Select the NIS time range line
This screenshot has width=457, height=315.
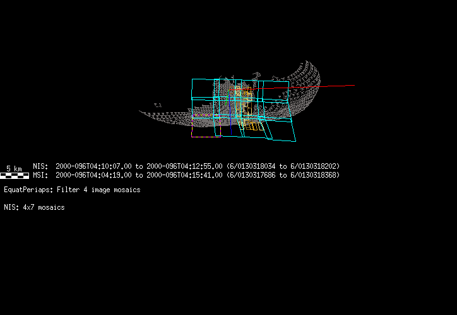(186, 166)
